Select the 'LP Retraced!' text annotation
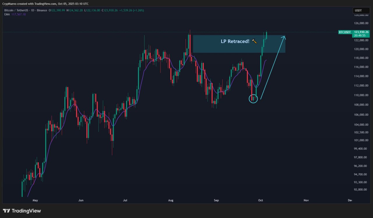The image size is (373, 218). [x=235, y=41]
